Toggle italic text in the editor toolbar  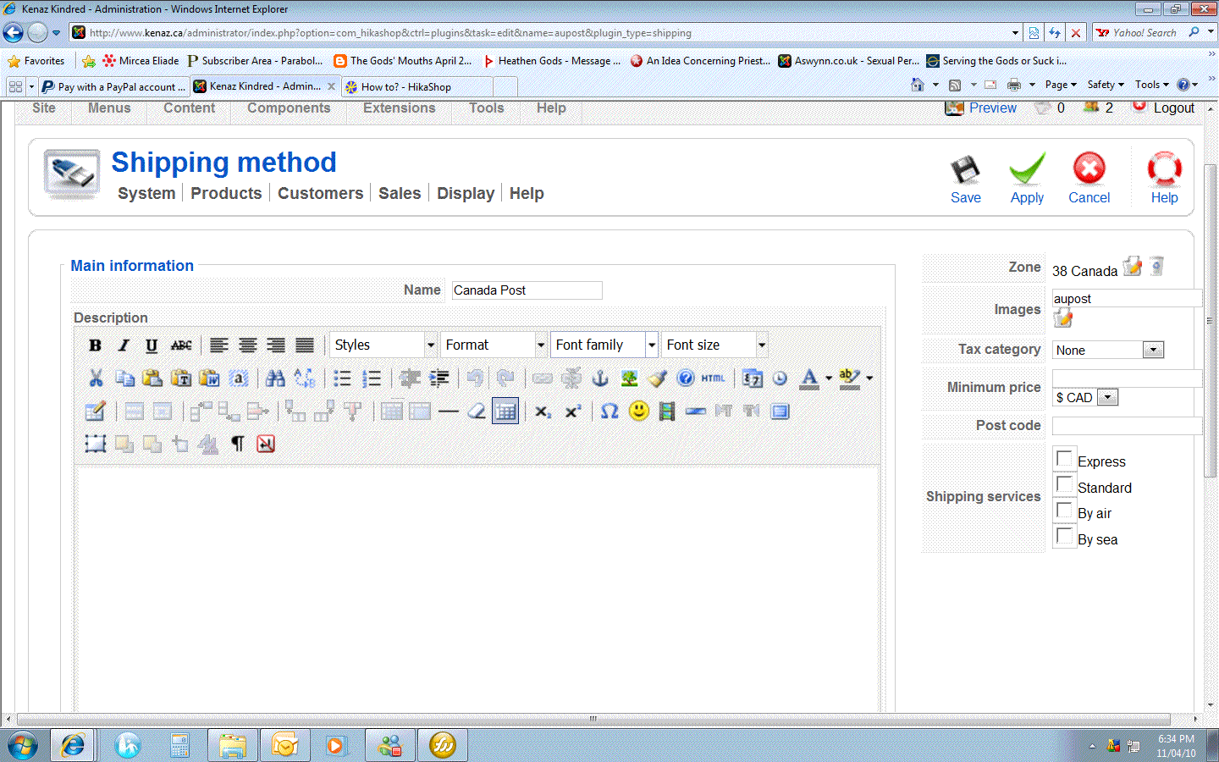click(124, 345)
